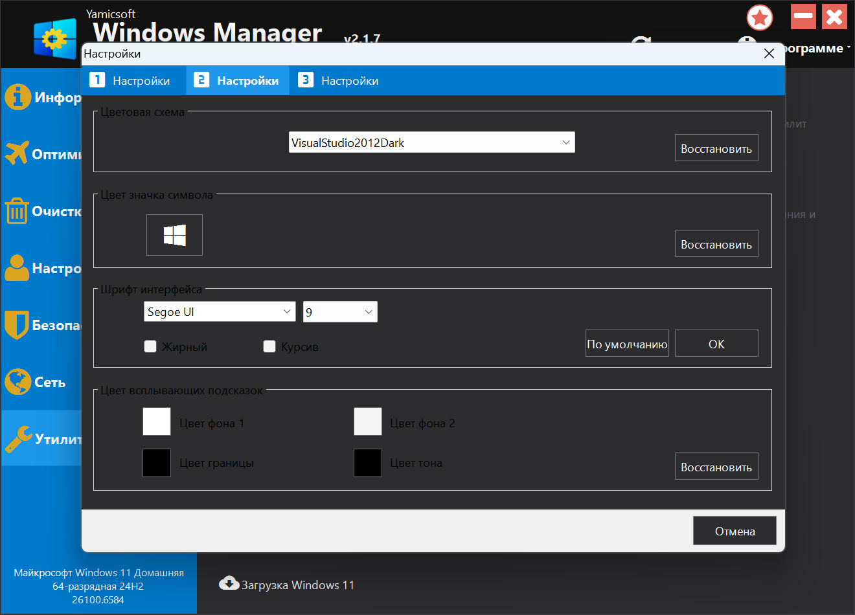Switch to the first Настройки tab
The height and width of the screenshot is (615, 855).
(130, 81)
